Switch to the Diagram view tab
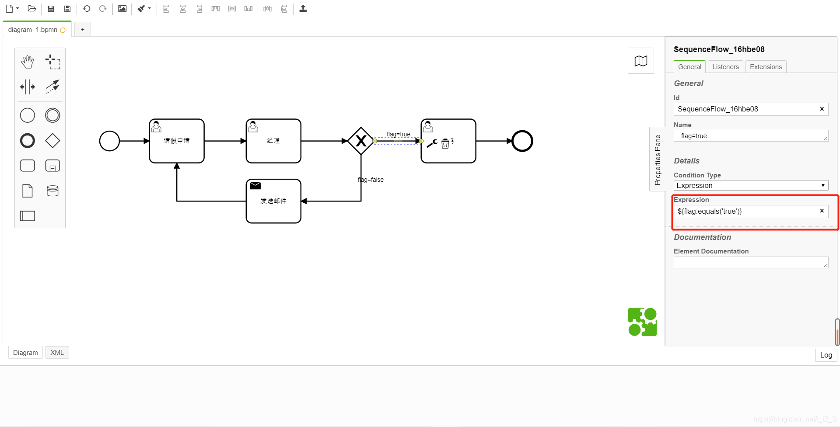 tap(25, 353)
